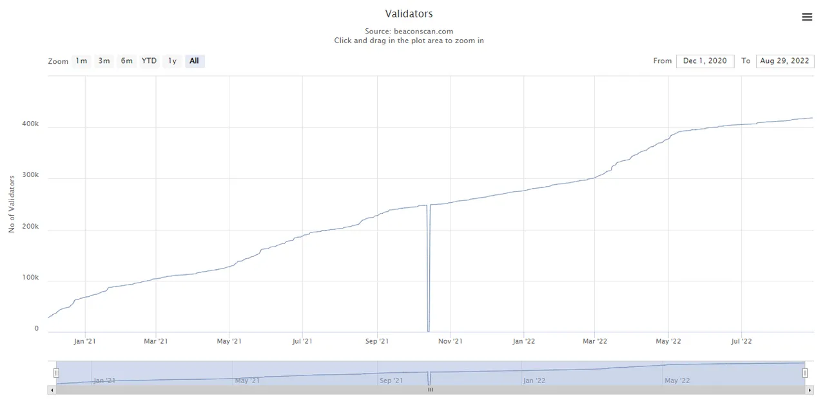The image size is (825, 405).
Task: Click the navigator scrollbar center grip
Action: (431, 390)
